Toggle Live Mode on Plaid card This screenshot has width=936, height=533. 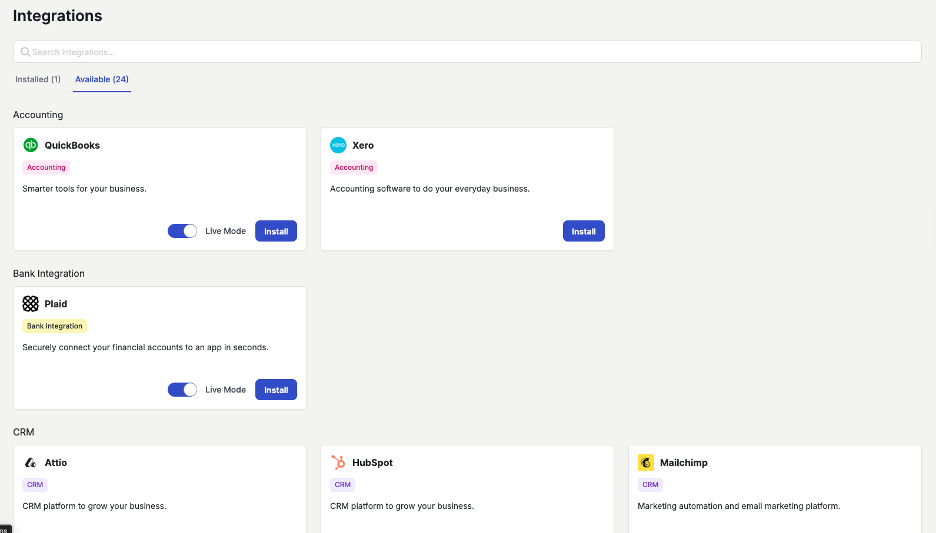point(182,390)
